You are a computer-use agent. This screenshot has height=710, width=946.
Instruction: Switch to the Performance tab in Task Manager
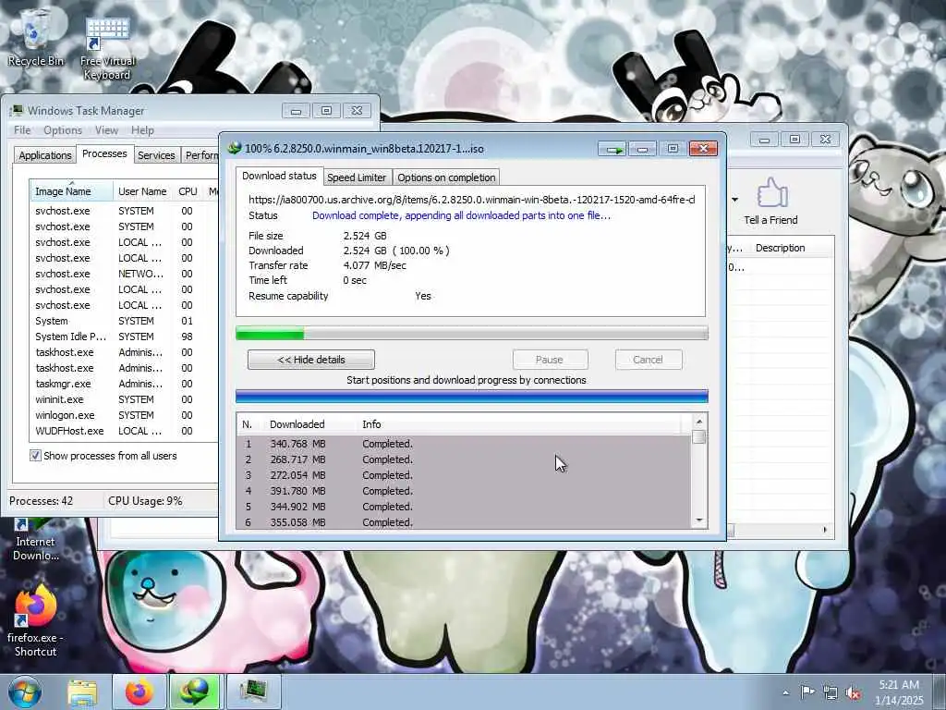click(200, 155)
